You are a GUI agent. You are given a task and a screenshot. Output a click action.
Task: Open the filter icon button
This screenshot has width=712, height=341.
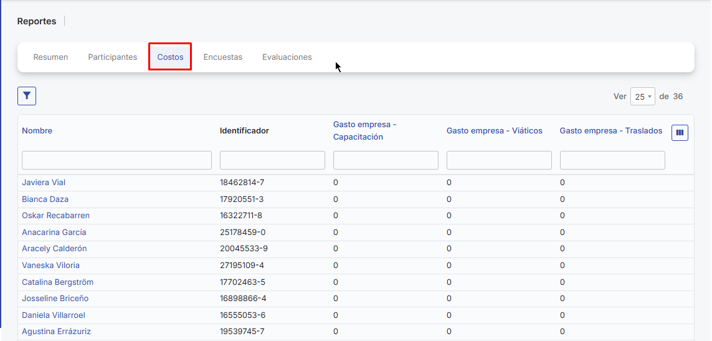pos(27,96)
